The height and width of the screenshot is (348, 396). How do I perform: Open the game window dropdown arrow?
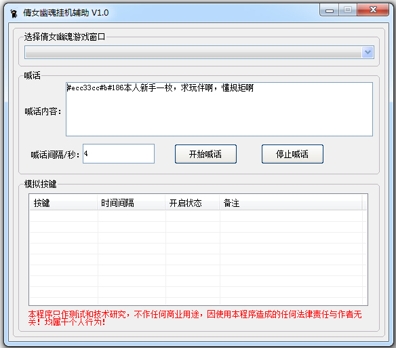(x=368, y=52)
